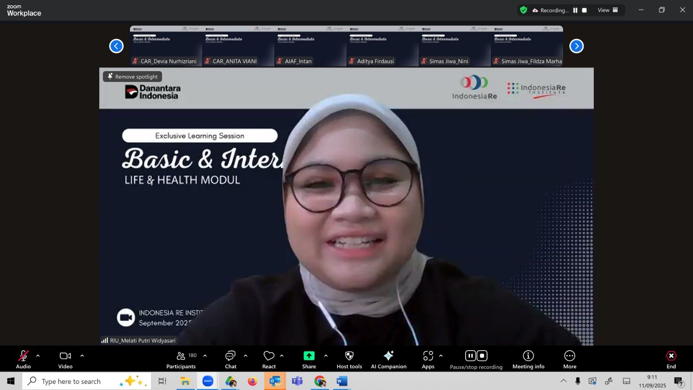Viewport: 693px width, 390px height.
Task: Go to next page of participant thumbnails
Action: [576, 46]
